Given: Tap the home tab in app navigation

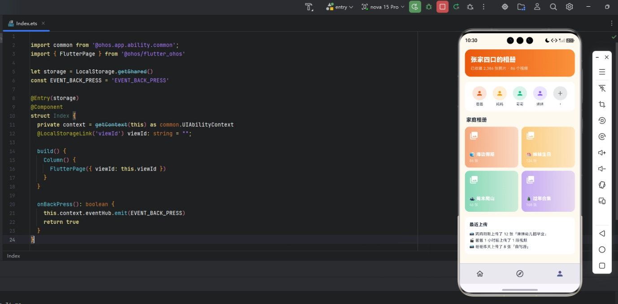Looking at the screenshot, I should tap(480, 274).
